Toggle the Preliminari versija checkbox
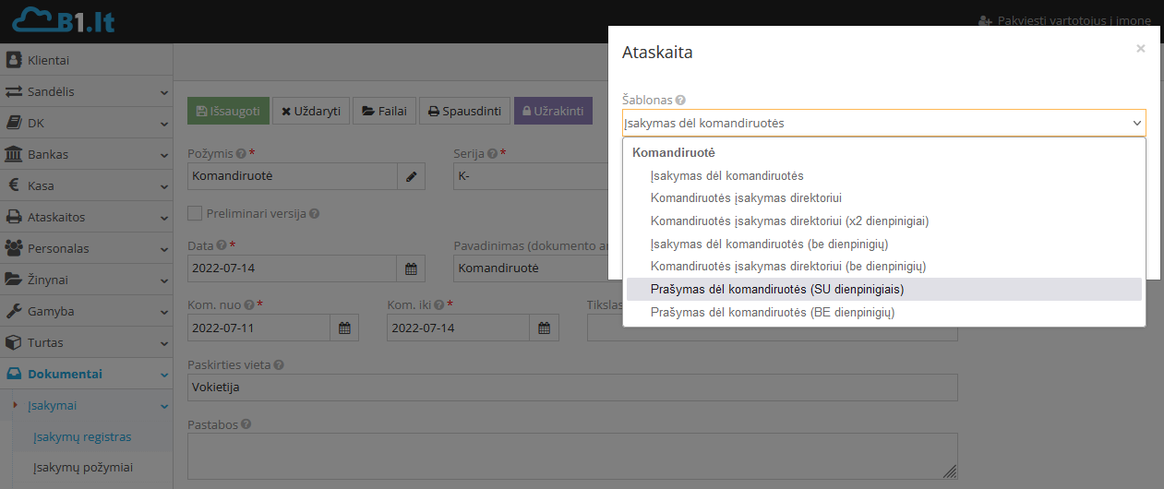The image size is (1164, 489). 195,213
